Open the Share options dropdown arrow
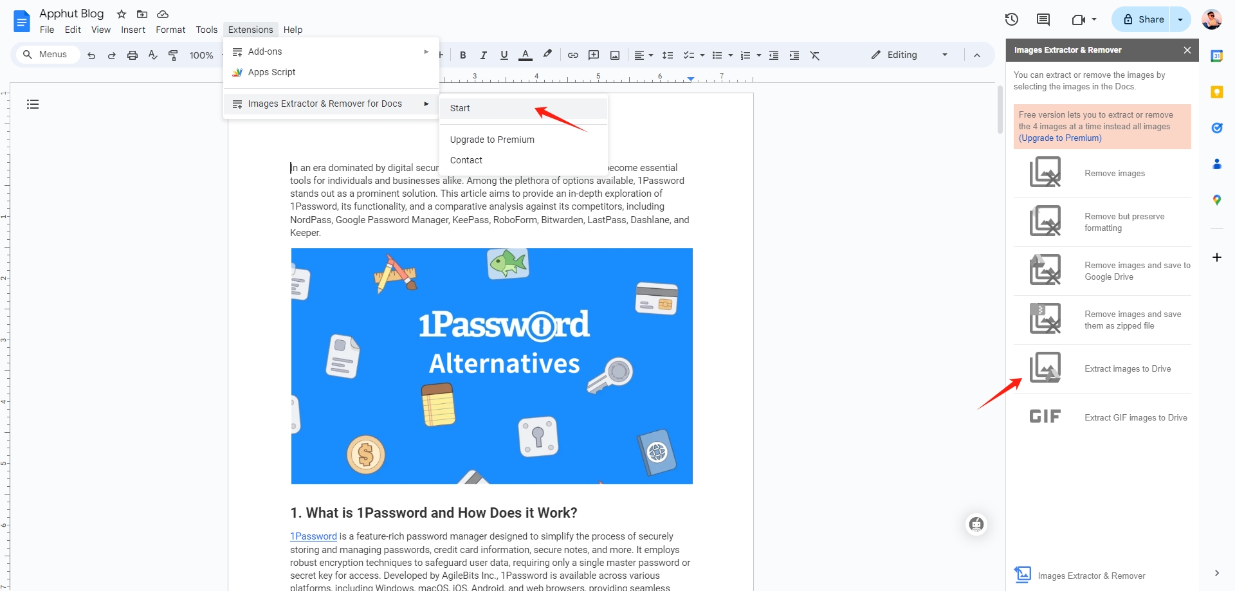This screenshot has height=591, width=1235. click(x=1180, y=19)
